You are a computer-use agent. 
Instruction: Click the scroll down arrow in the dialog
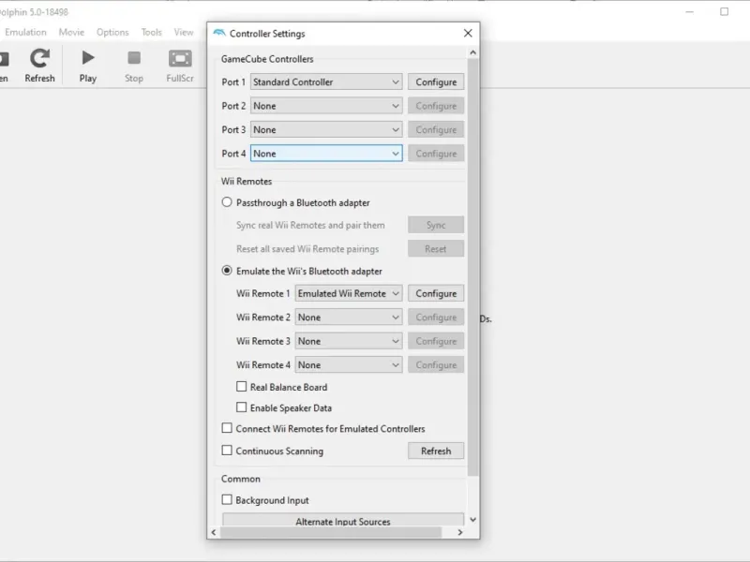point(472,520)
